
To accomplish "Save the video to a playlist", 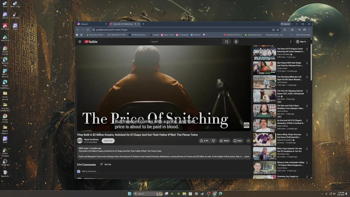I will click(237, 141).
